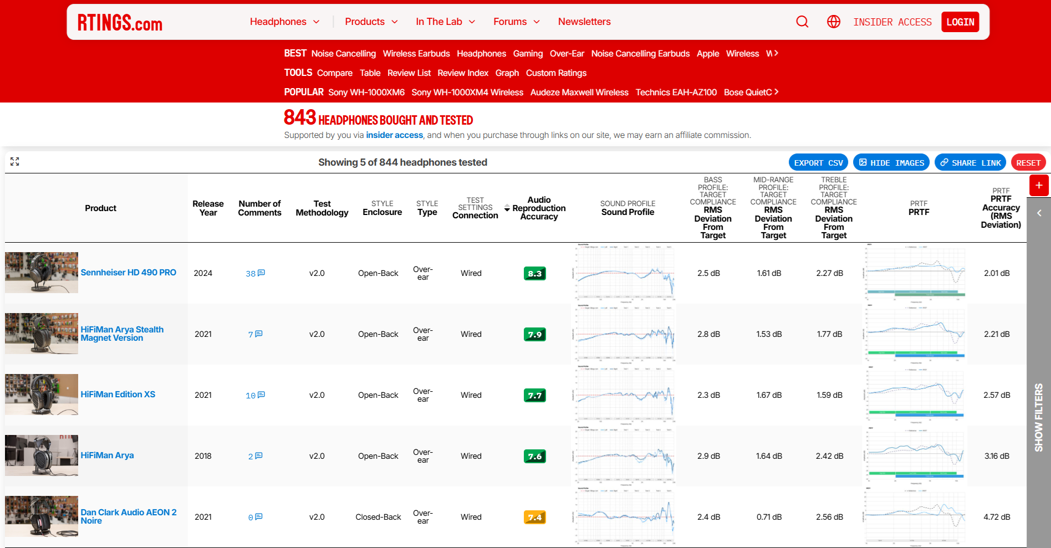View Sennheiser HD 490 PRO product photo
The width and height of the screenshot is (1051, 548).
pyautogui.click(x=42, y=273)
